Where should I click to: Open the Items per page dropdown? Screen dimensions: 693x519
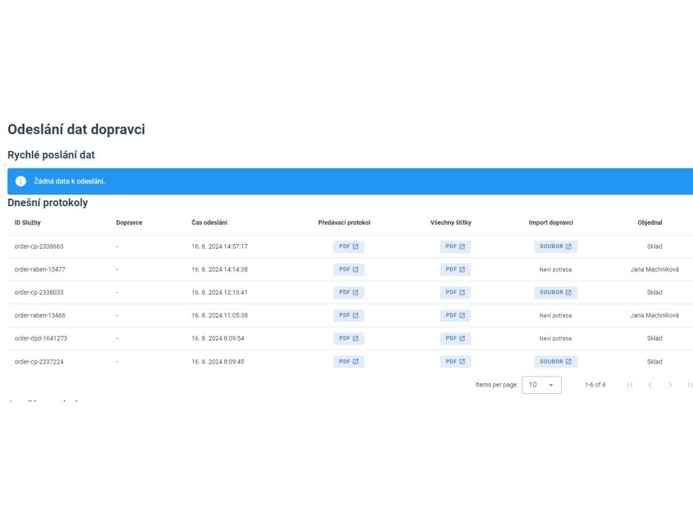point(541,385)
